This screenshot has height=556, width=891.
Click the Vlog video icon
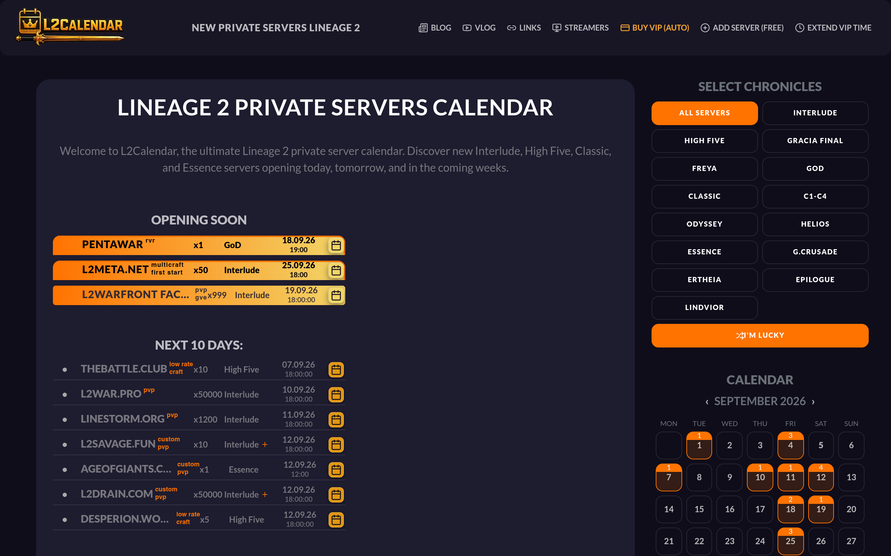467,27
